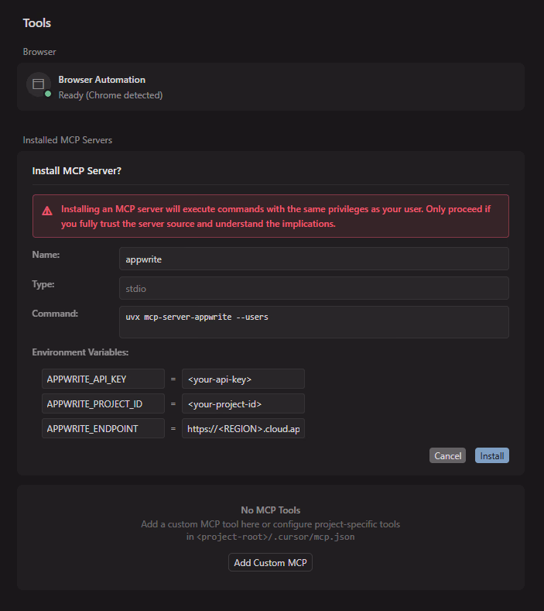
Task: Click the Browser Automation title text
Action: point(101,80)
